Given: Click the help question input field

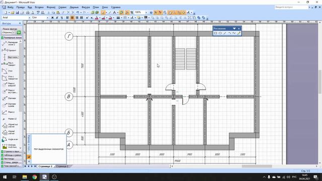Looking at the screenshot, I should click(x=291, y=7).
